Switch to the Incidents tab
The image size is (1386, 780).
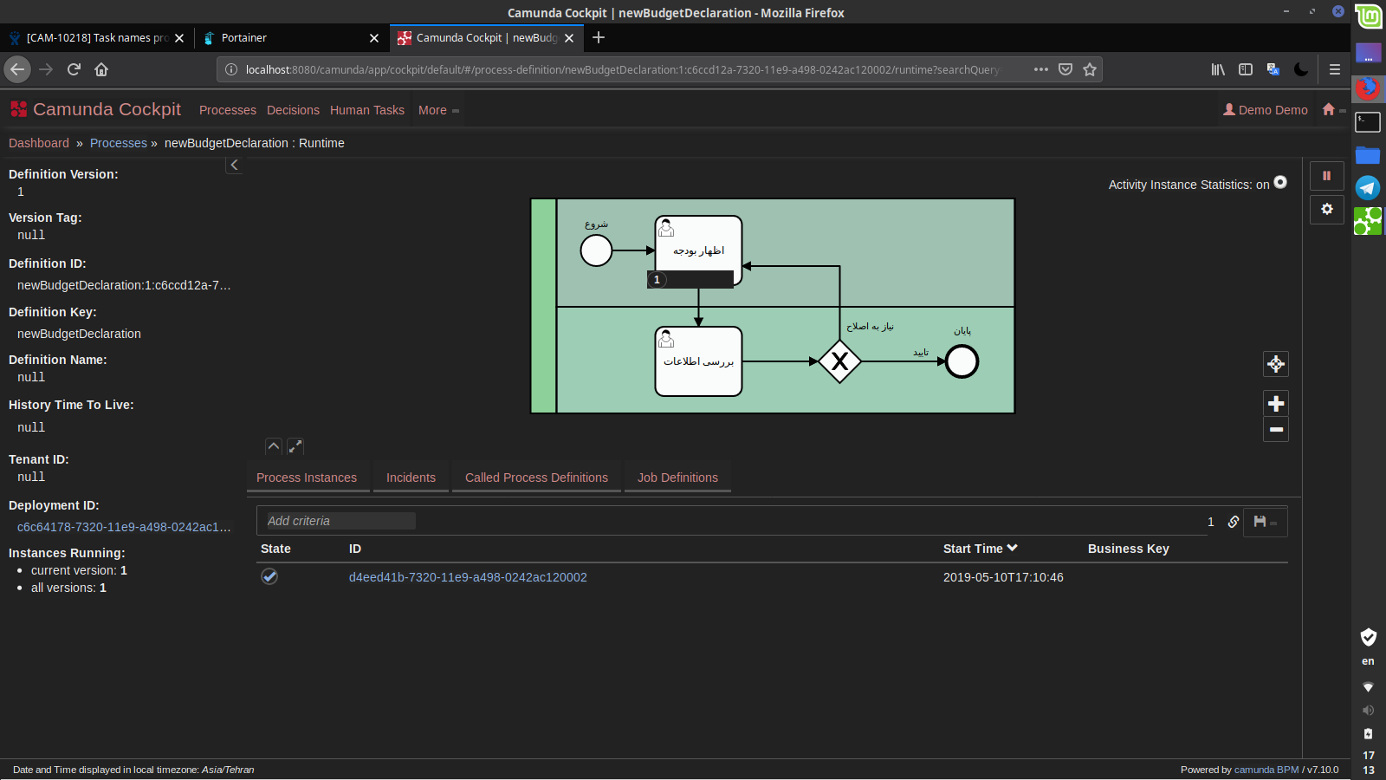coord(411,478)
